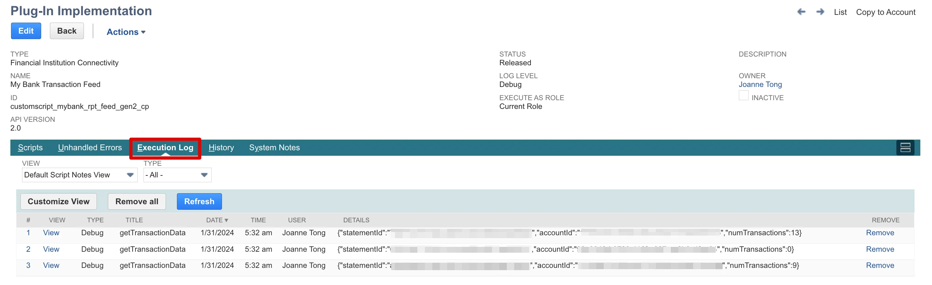Viewport: 932px width, 285px height.
Task: Click the Customize View button
Action: pos(59,201)
